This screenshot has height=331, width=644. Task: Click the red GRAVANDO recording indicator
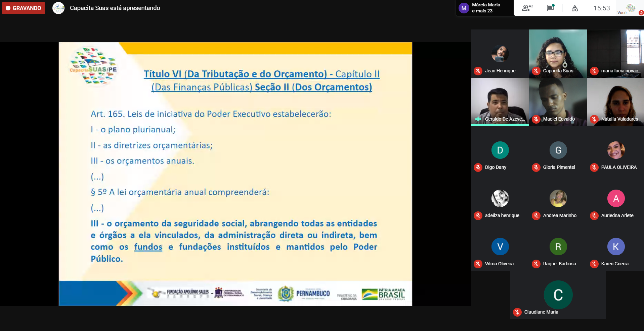[x=24, y=8]
